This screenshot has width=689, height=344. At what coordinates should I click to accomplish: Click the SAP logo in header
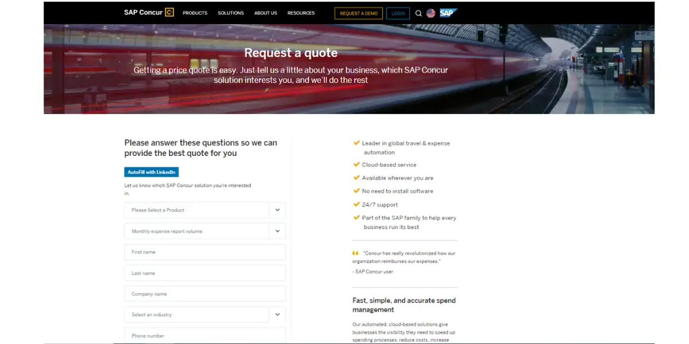pos(448,13)
